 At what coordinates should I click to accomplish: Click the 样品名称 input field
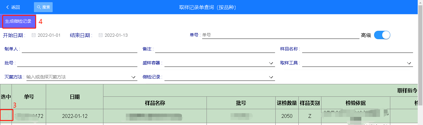coord(357,49)
